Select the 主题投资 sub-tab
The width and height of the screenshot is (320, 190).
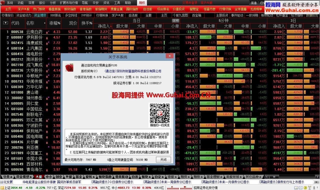click(x=222, y=15)
